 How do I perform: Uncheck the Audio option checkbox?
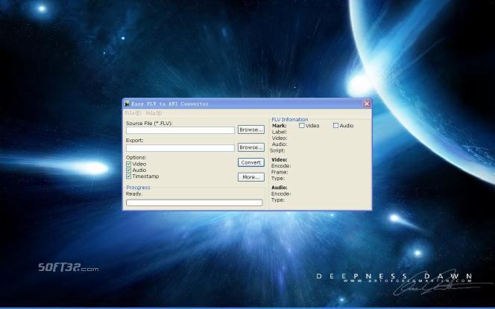pos(128,171)
